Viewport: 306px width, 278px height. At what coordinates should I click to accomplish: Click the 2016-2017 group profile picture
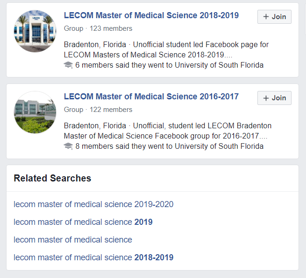click(35, 112)
